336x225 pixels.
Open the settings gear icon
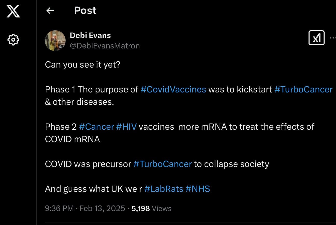tap(13, 40)
